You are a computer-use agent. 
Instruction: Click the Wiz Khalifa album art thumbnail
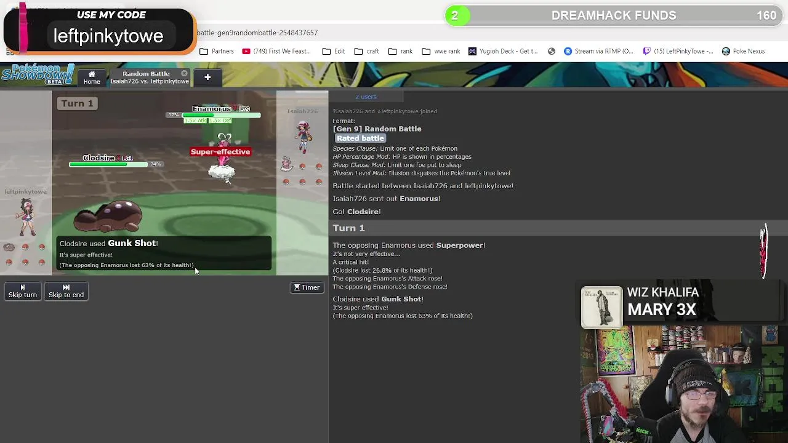(601, 306)
